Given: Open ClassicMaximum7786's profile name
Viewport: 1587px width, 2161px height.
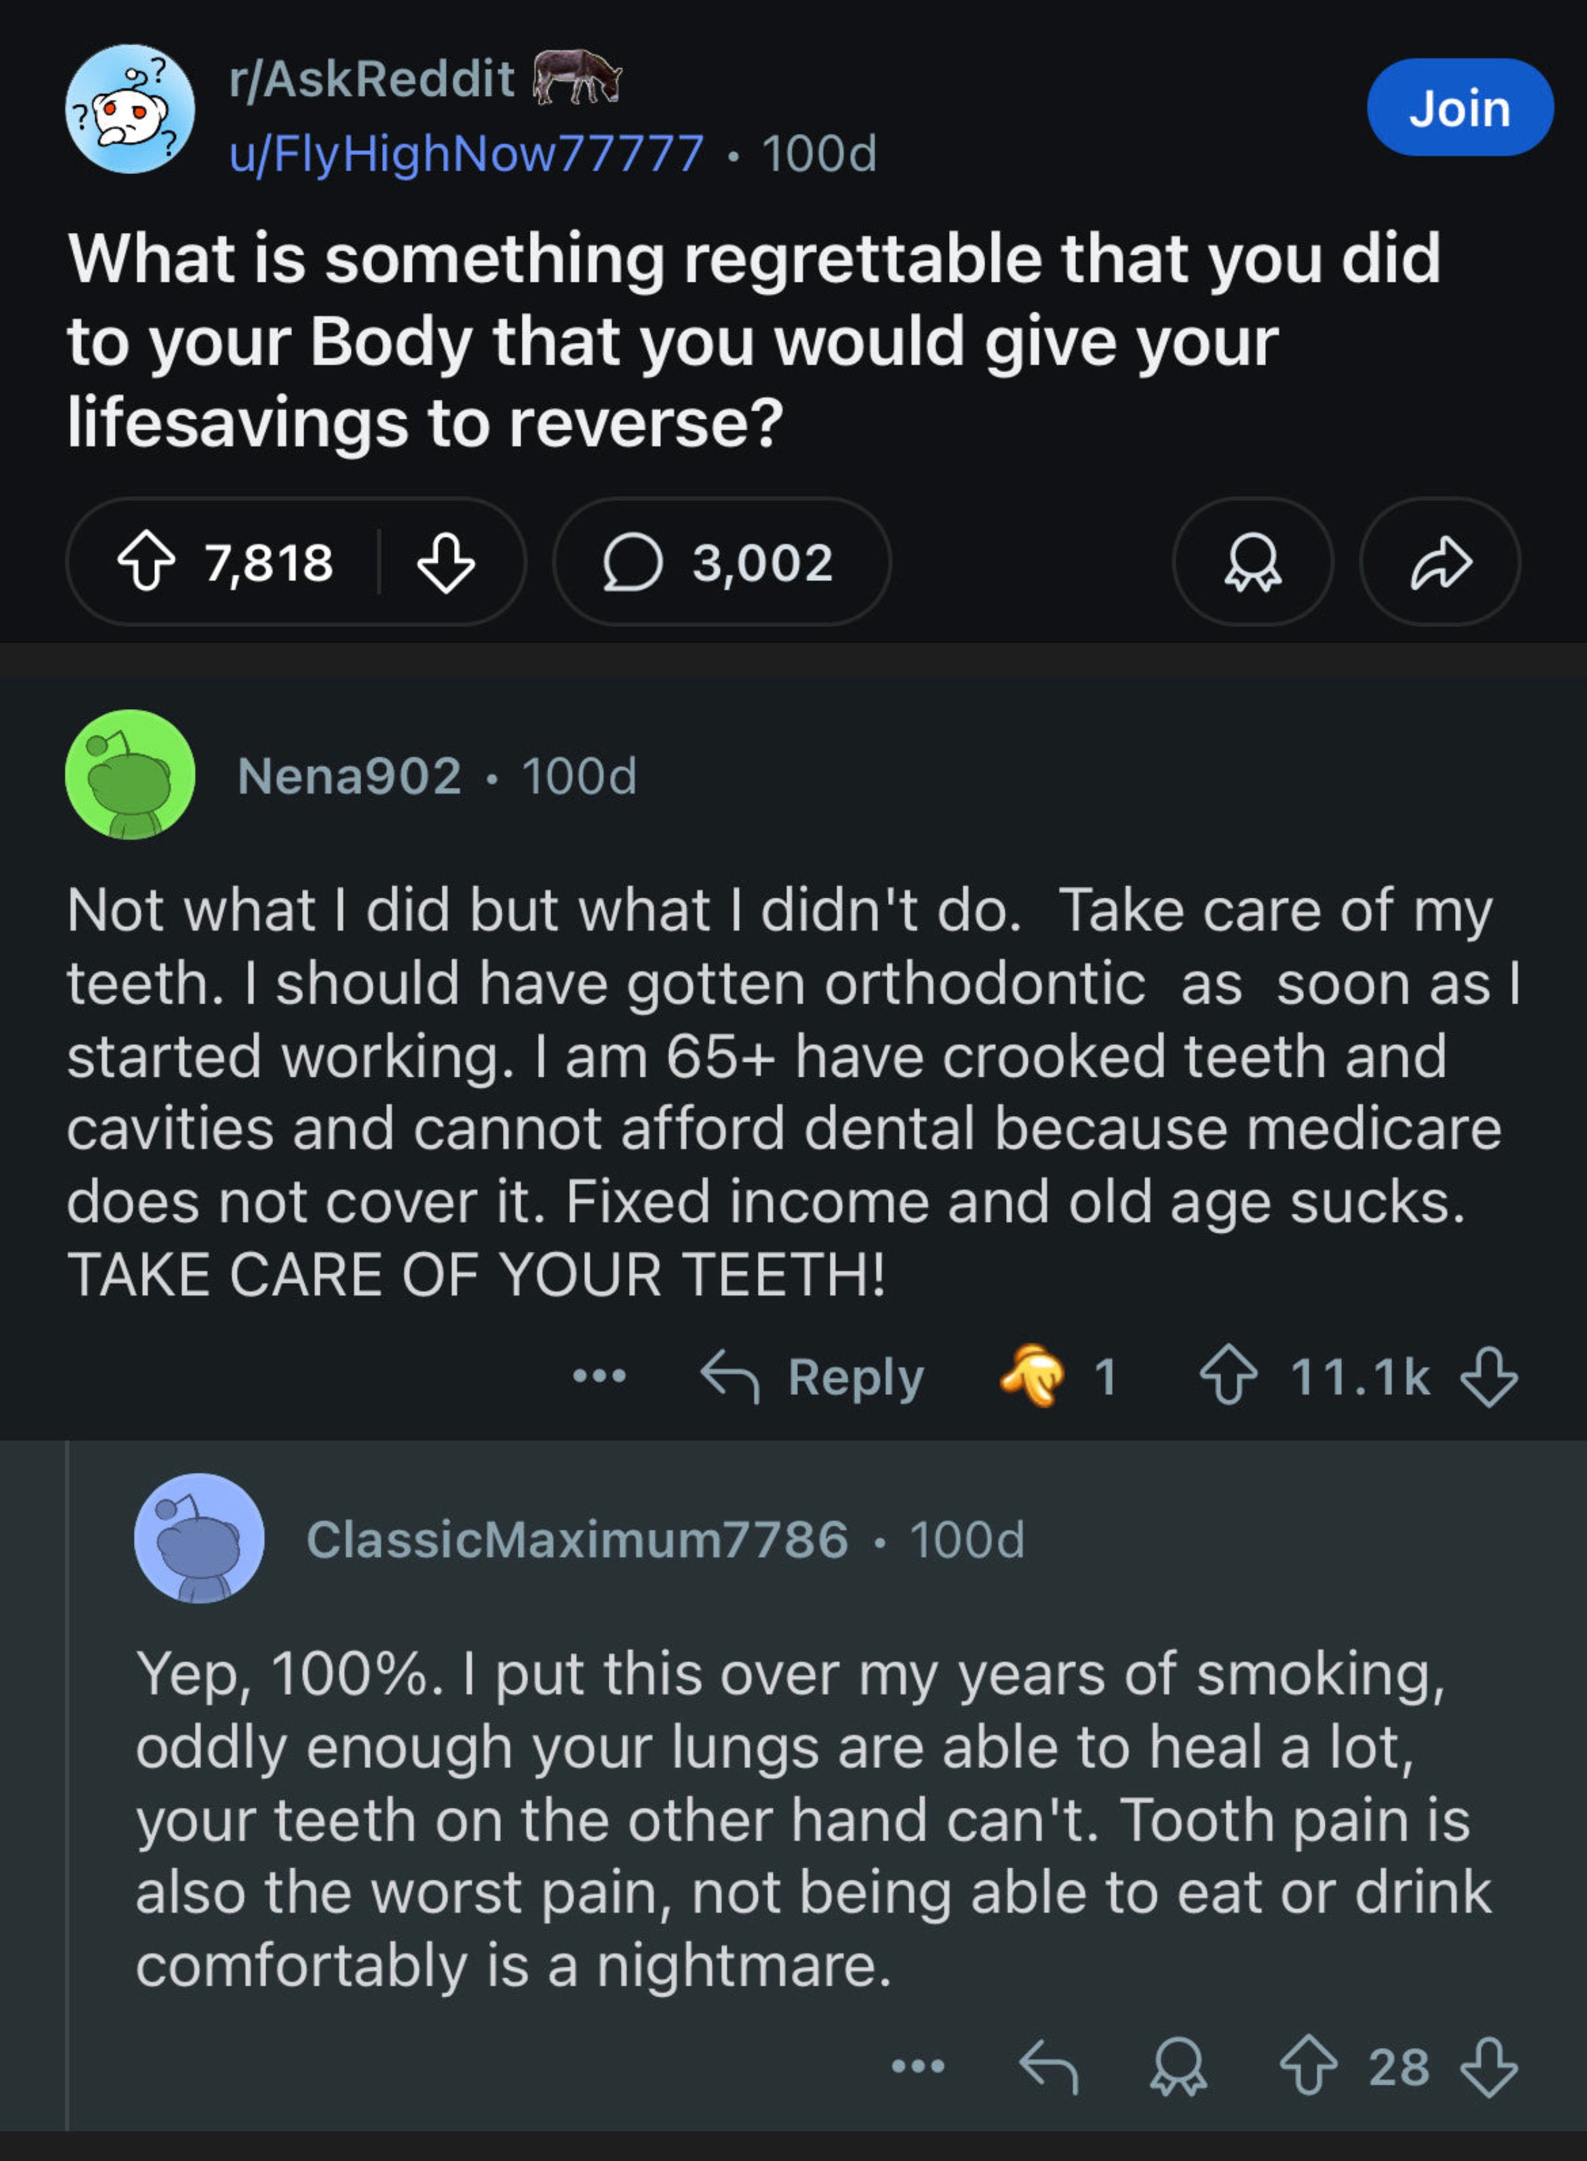Looking at the screenshot, I should pos(576,1539).
